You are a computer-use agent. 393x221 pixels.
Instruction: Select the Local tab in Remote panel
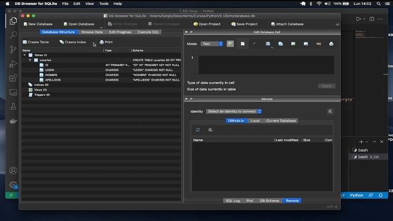(255, 121)
